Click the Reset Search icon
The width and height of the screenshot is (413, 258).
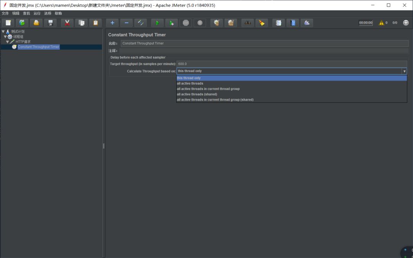pos(262,23)
